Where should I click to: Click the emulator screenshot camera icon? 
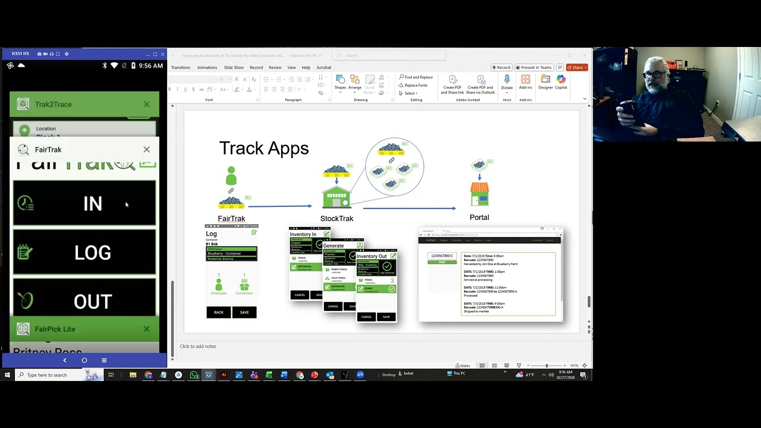(40, 53)
